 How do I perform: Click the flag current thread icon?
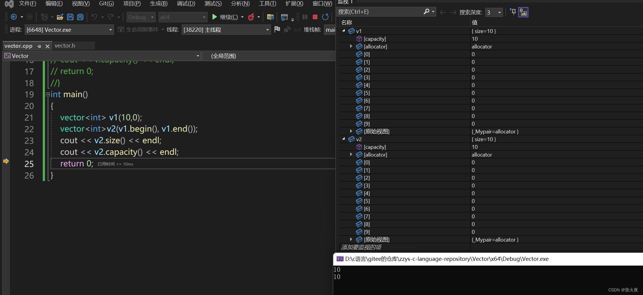(277, 29)
